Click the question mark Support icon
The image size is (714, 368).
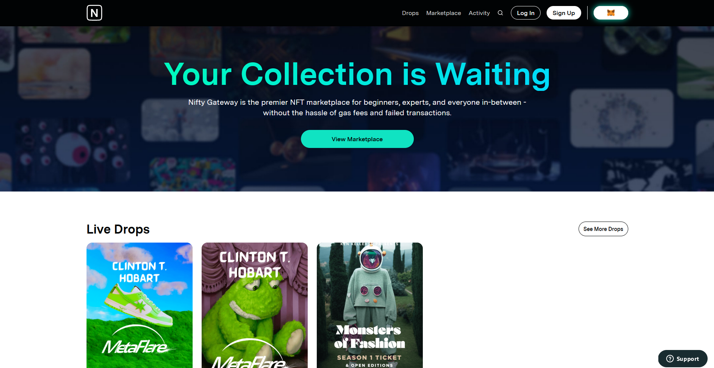pyautogui.click(x=670, y=359)
